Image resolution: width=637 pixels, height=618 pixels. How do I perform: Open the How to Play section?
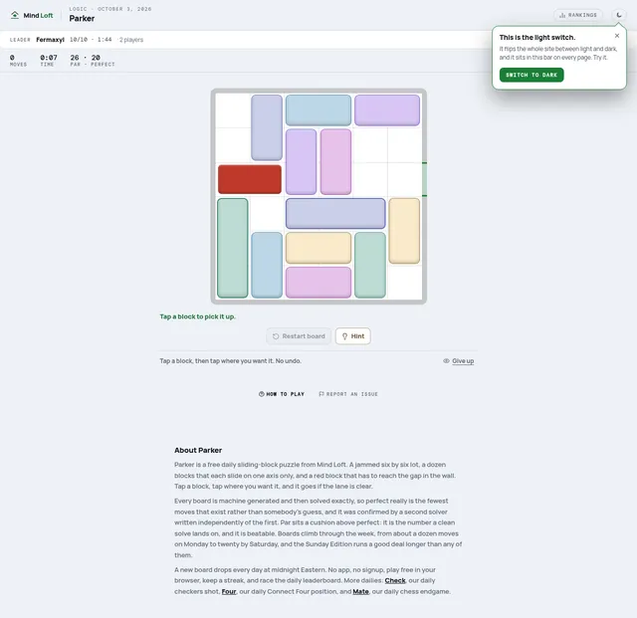[282, 394]
